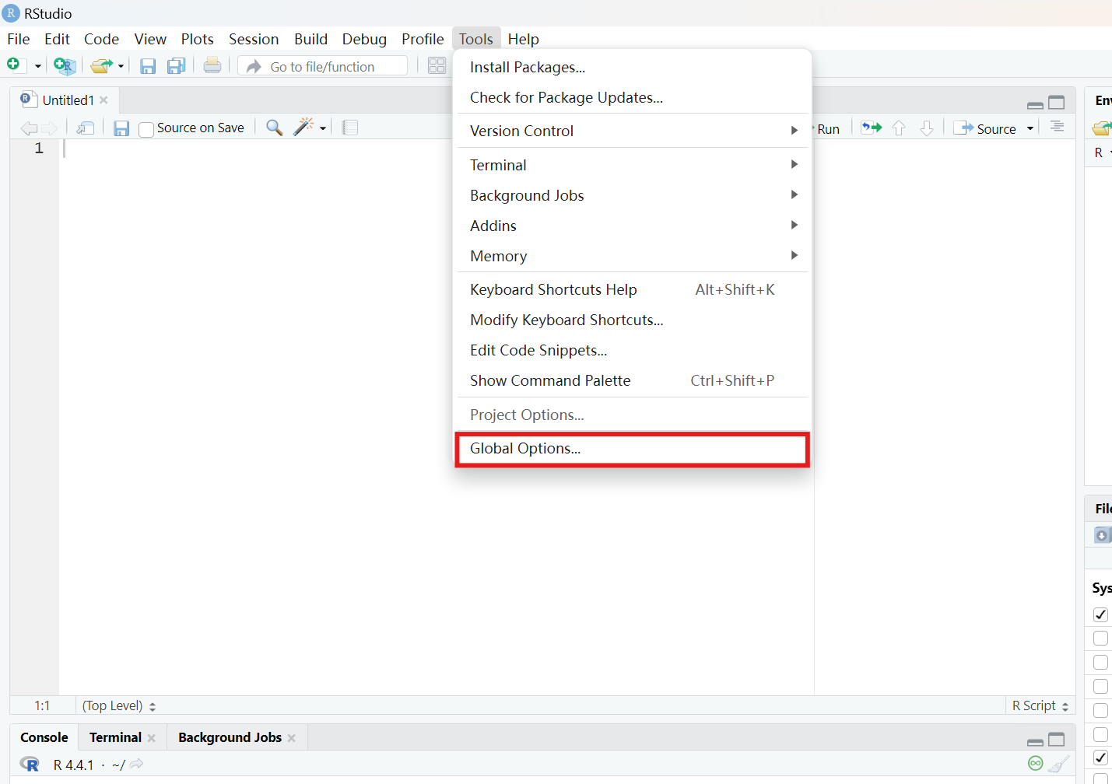
Task: Save document using editor toolbar disk icon
Action: [121, 128]
